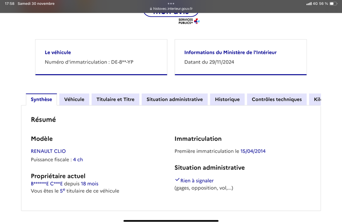Click Informations du Ministère de l'Intérieur heading

point(230,52)
